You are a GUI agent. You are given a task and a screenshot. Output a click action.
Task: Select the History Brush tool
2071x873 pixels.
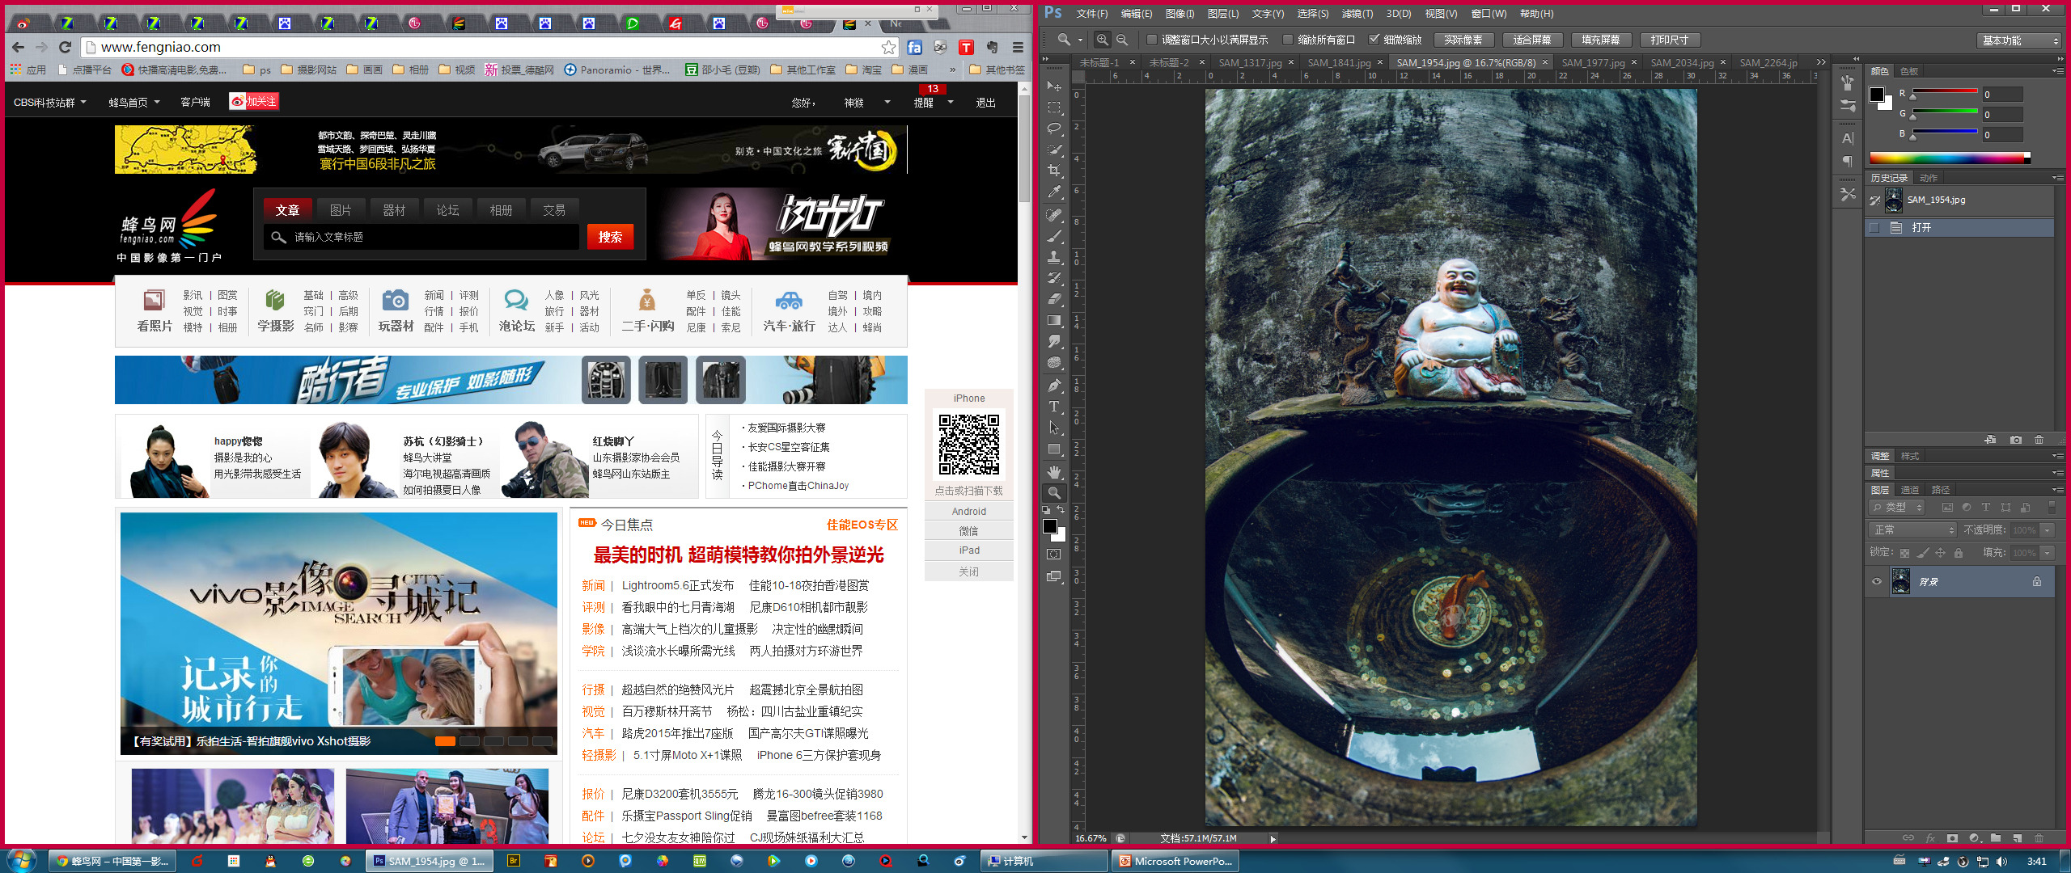pyautogui.click(x=1054, y=278)
